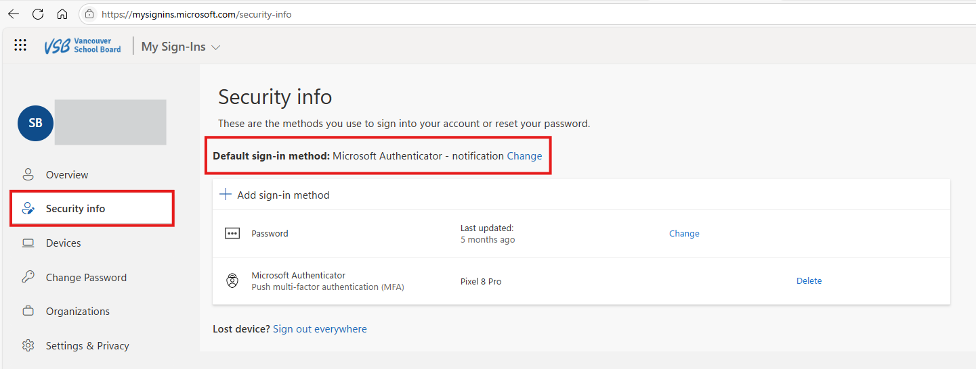
Task: Open the app launcher waffle grid icon
Action: (20, 45)
